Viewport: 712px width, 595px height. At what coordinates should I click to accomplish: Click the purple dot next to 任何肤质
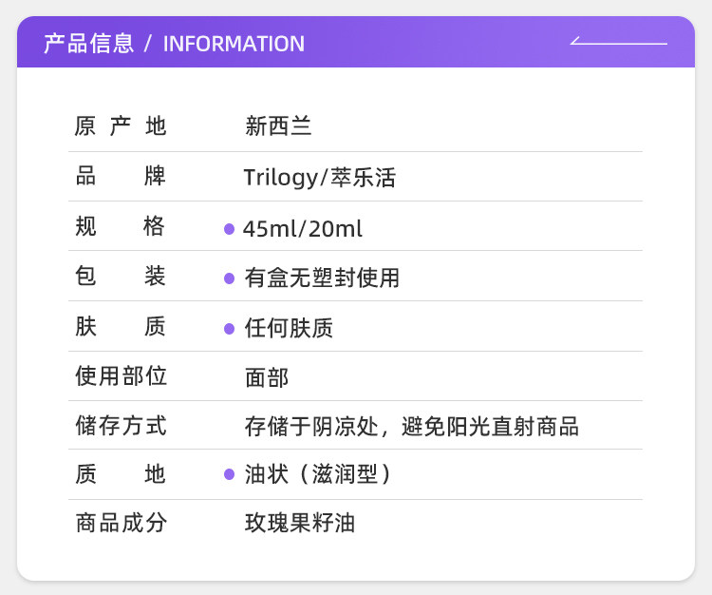(x=229, y=329)
